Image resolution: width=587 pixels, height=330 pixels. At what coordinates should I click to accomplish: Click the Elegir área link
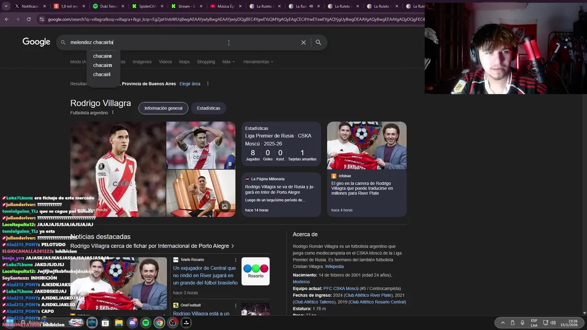[190, 84]
